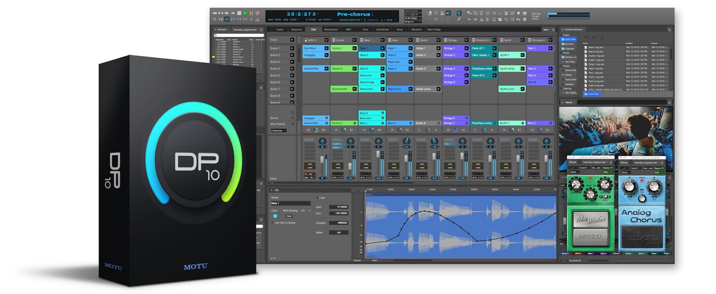Click the Drums channel pan knob
716x294 pixels.
click(x=350, y=141)
